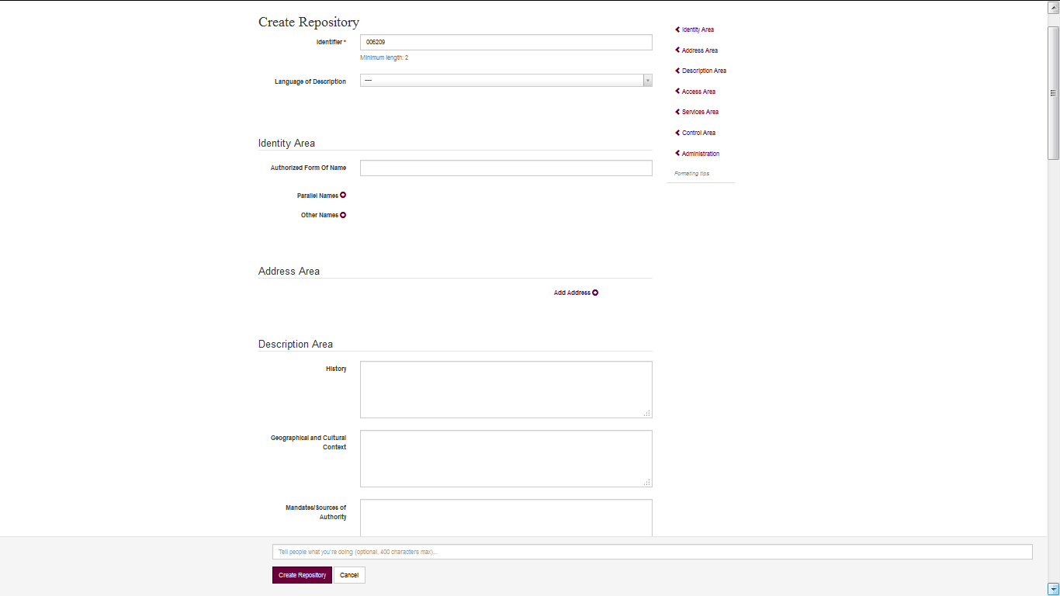Click the chevron beside Administration

[x=677, y=153]
